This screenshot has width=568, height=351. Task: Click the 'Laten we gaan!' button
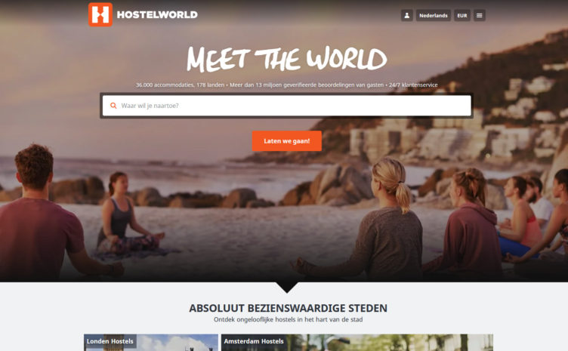click(286, 140)
